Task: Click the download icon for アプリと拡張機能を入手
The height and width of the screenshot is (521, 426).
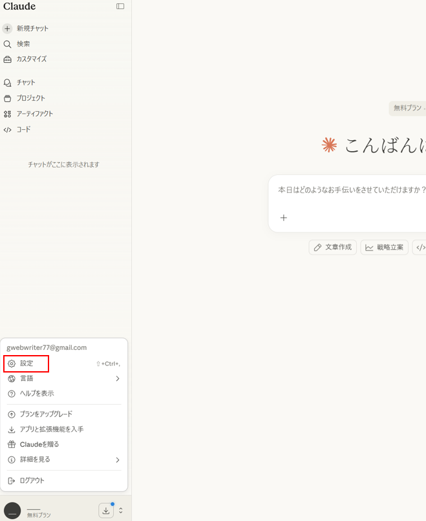Action: point(12,429)
